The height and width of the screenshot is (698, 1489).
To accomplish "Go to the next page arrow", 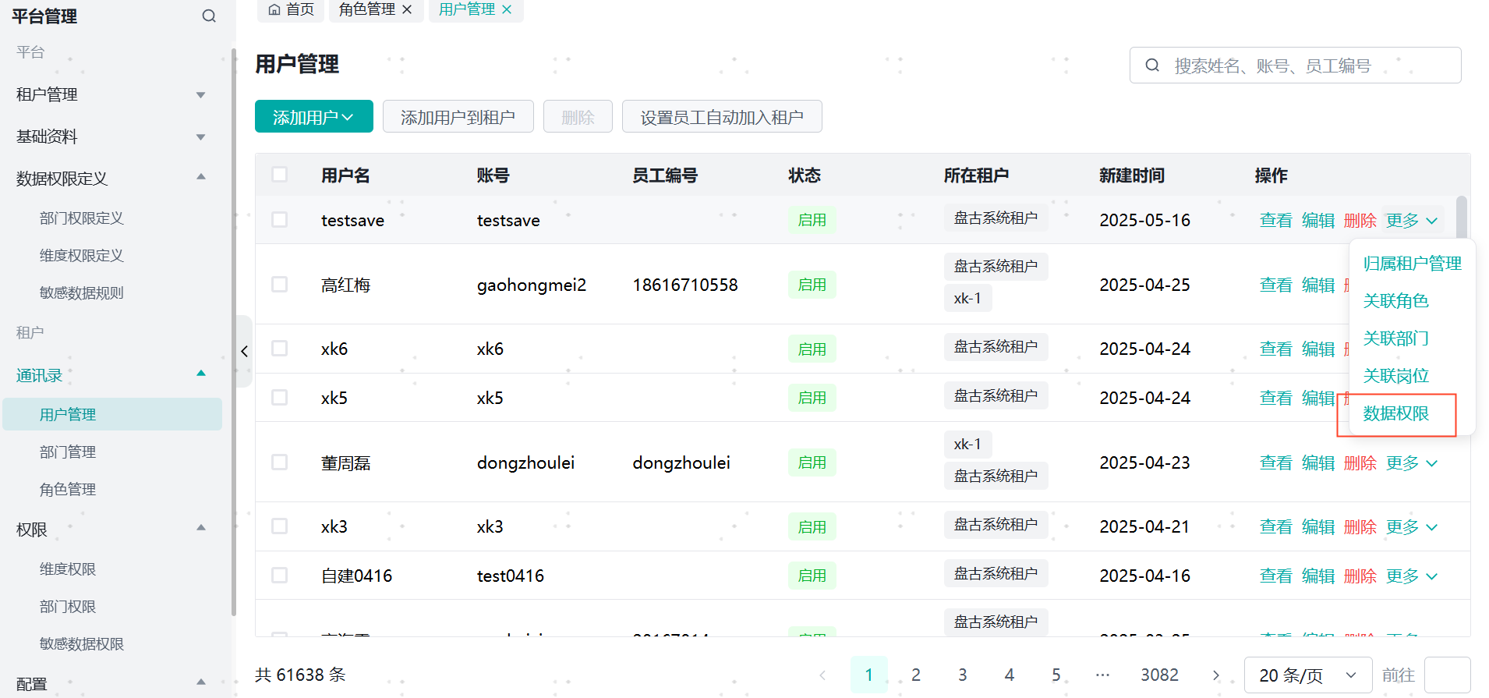I will pos(1215,675).
